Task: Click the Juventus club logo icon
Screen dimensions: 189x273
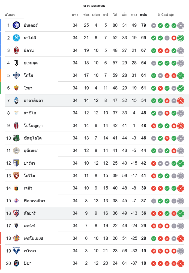Action: [16, 63]
